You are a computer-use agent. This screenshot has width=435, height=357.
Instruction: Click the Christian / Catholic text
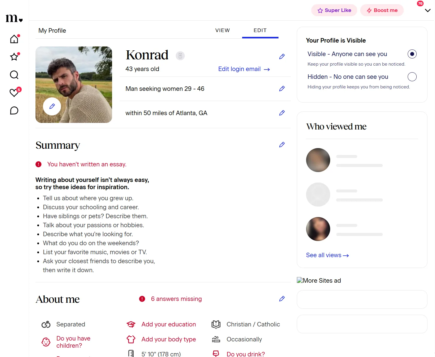click(x=253, y=324)
